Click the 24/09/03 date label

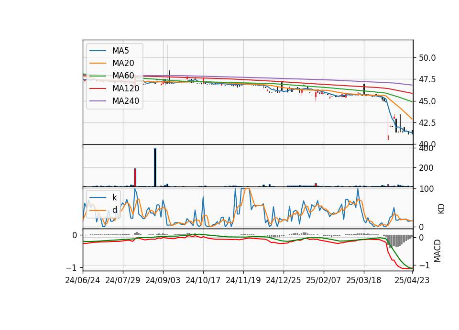pos(163,280)
